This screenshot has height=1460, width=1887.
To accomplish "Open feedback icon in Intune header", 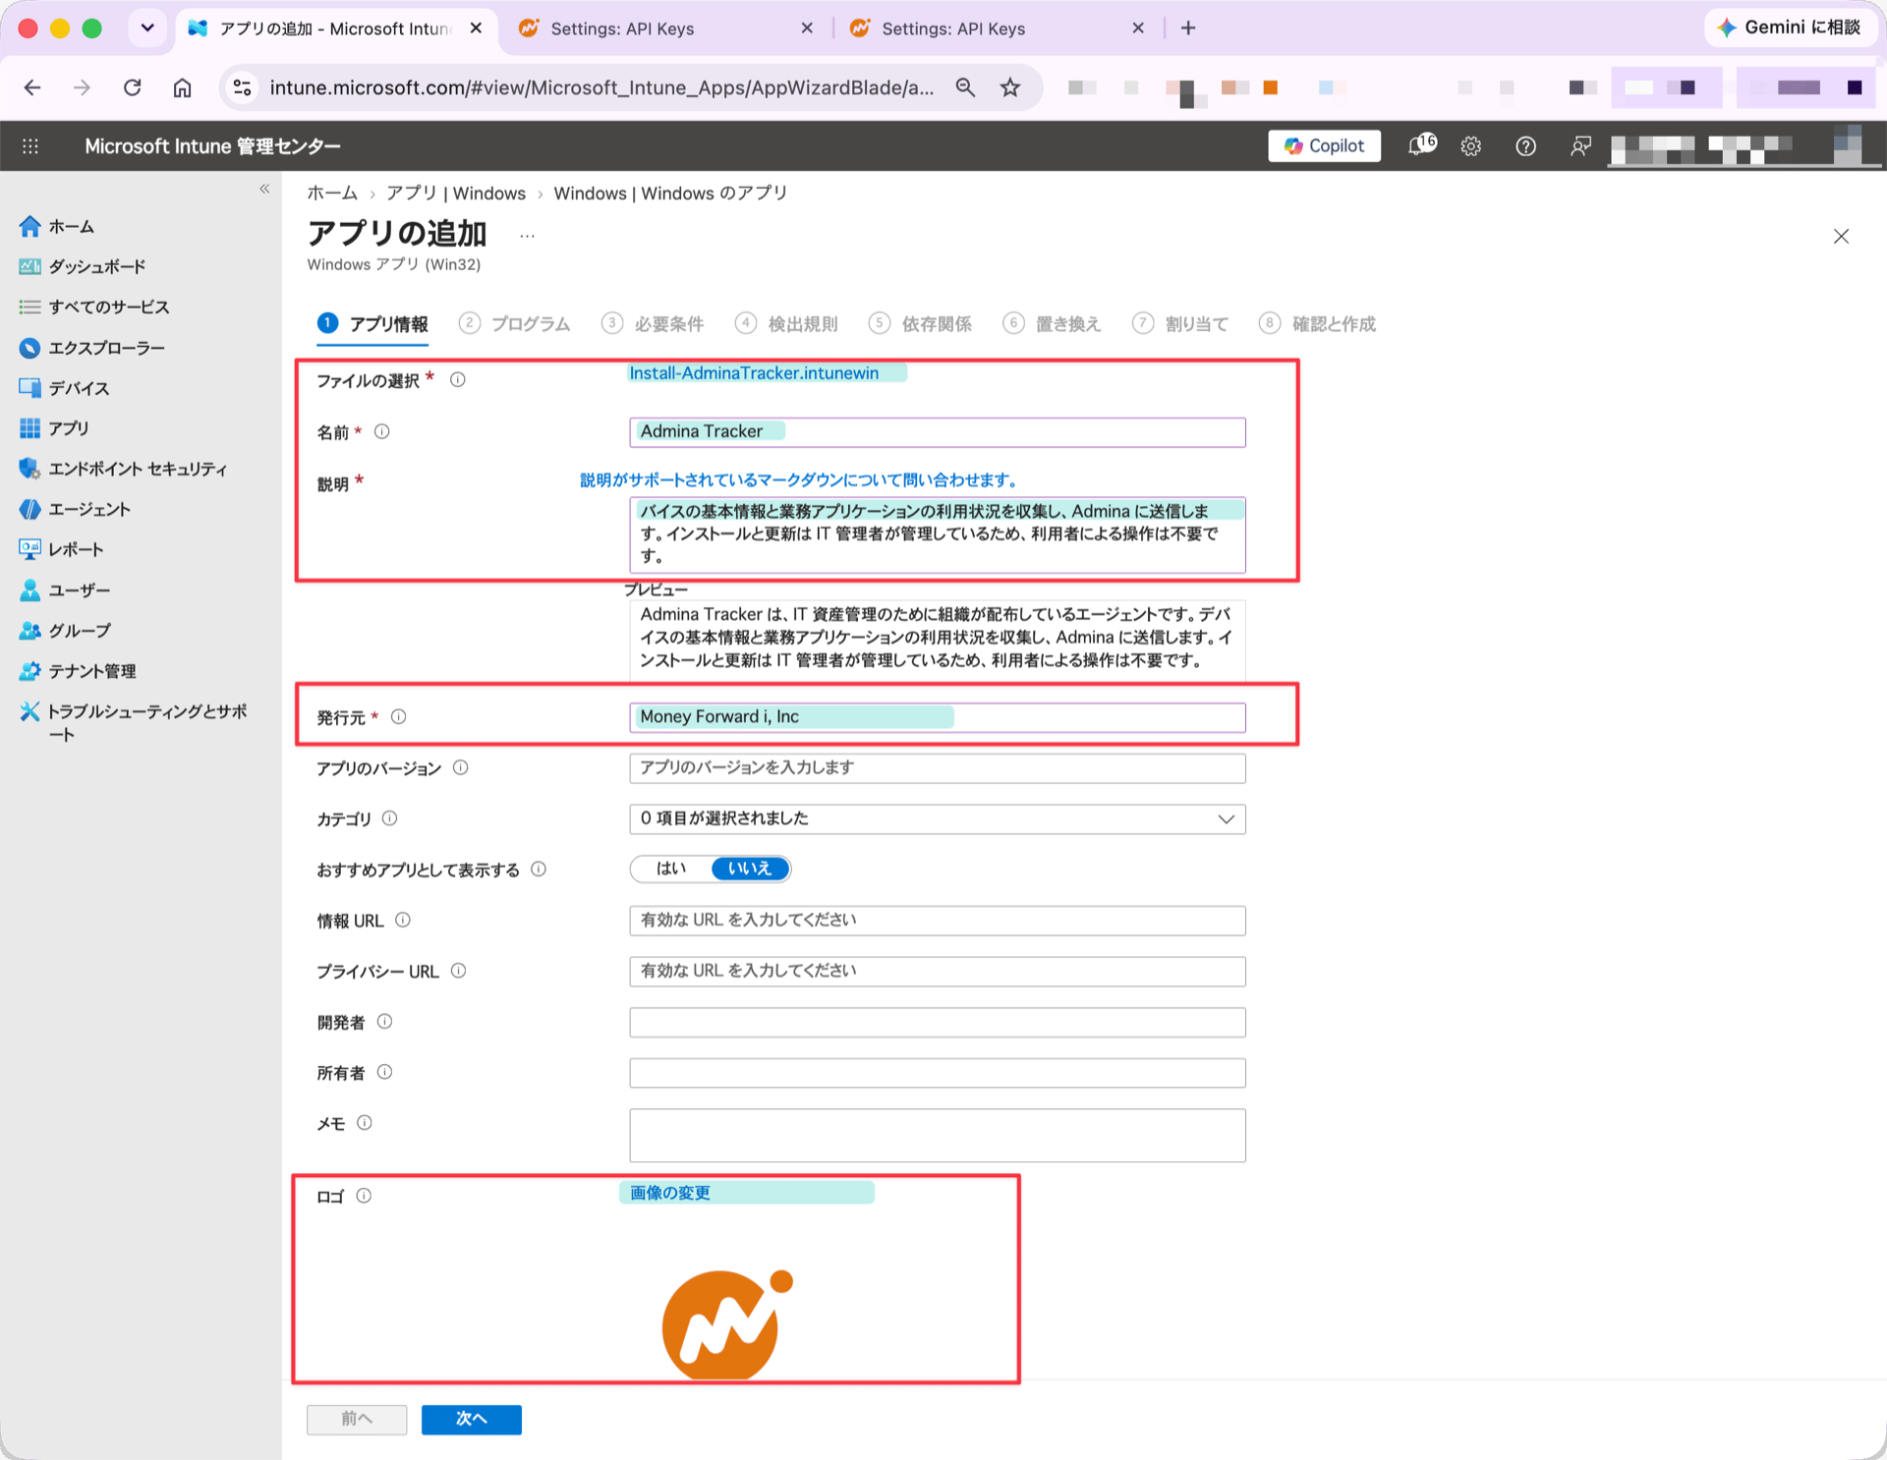I will (x=1580, y=146).
